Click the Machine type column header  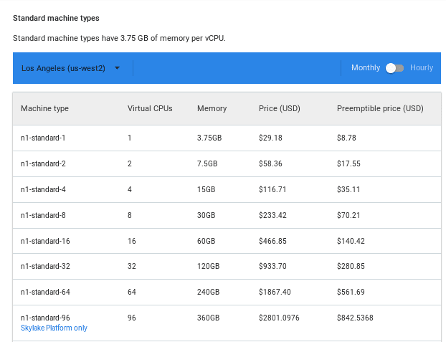click(44, 109)
